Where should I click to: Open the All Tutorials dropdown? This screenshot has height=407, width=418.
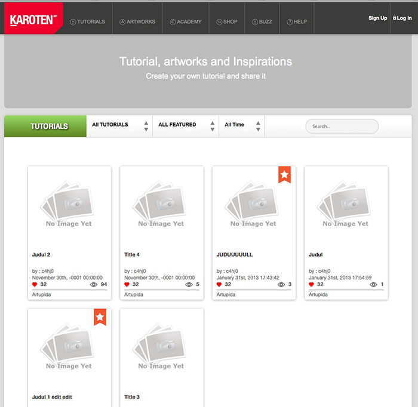(119, 125)
